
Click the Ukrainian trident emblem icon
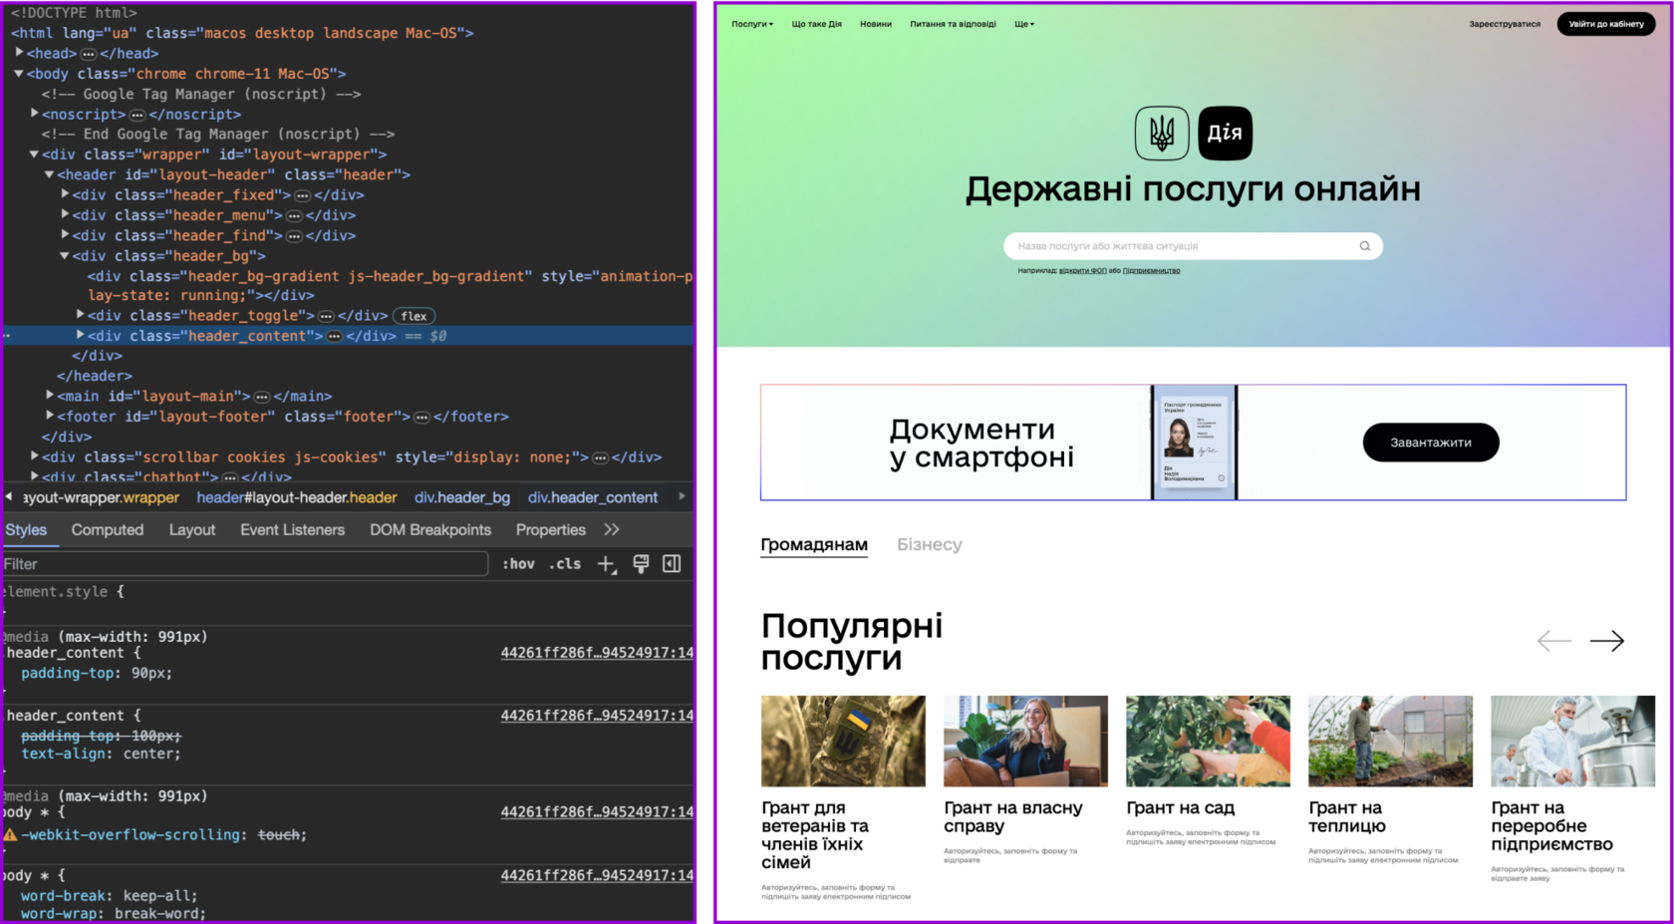point(1162,134)
